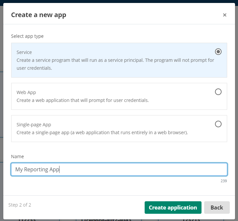Image resolution: width=238 pixels, height=221 pixels.
Task: Choose the Web App radio button
Action: [x=218, y=92]
